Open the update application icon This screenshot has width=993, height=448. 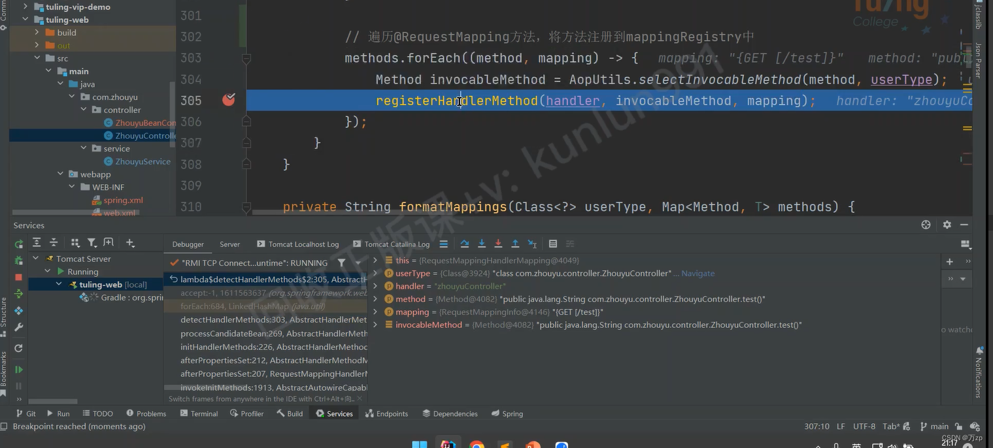tap(19, 311)
